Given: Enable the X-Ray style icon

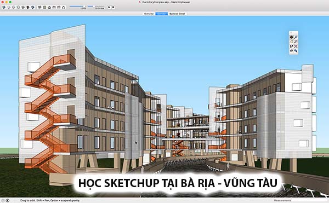Looking at the screenshot, I should click(x=4, y=7).
